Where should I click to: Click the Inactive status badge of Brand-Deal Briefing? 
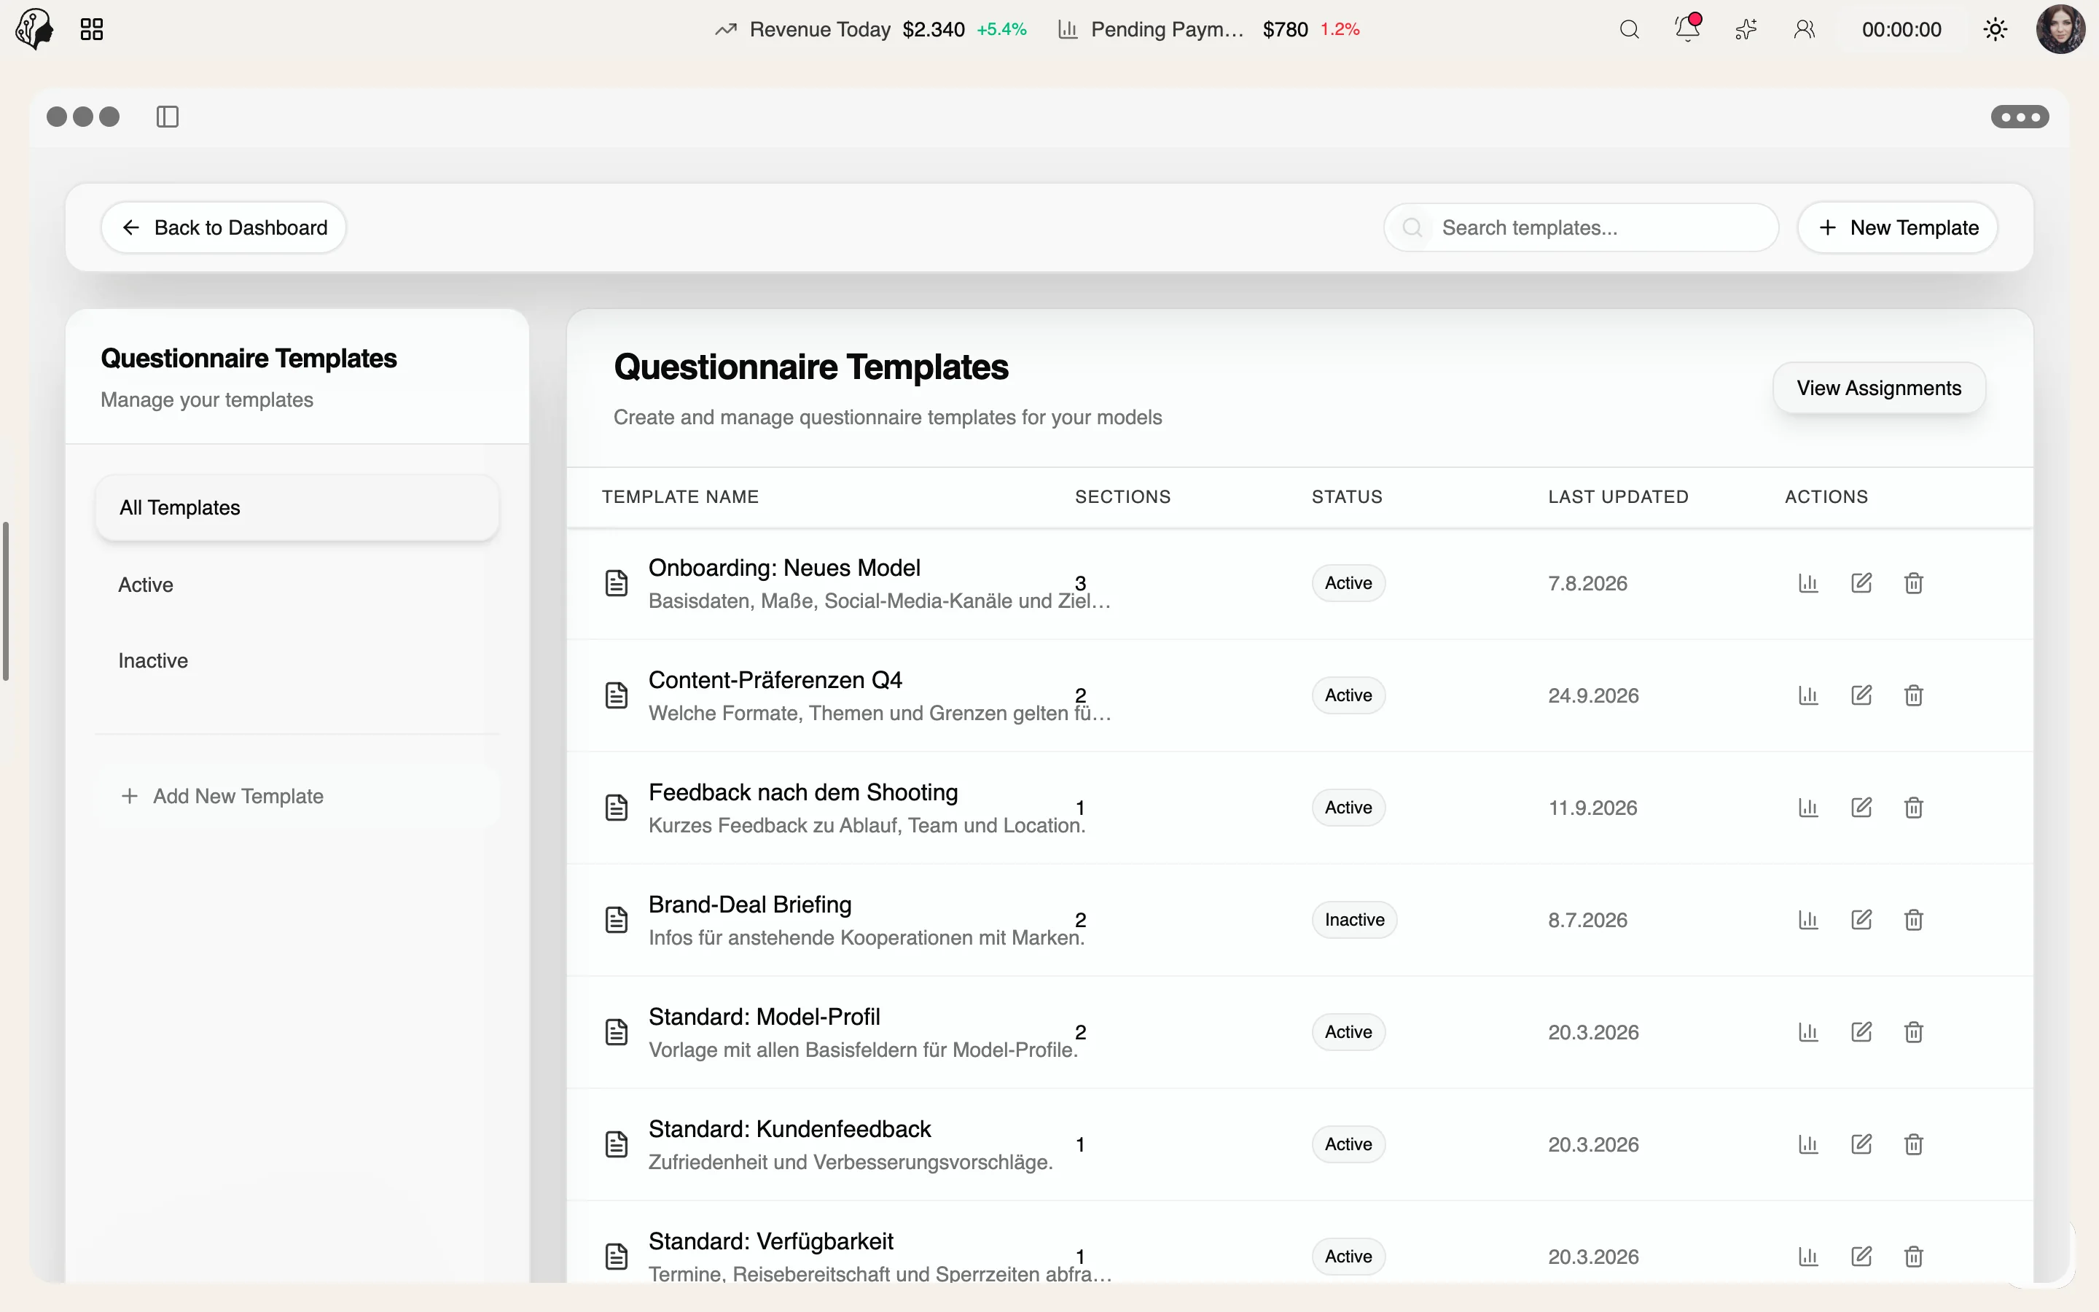tap(1354, 920)
